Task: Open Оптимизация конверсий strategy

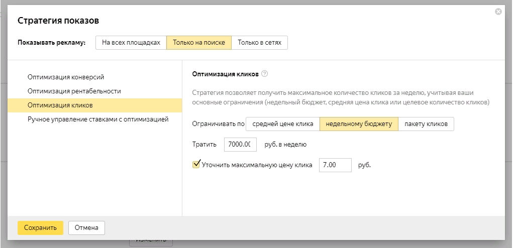Action: click(66, 77)
